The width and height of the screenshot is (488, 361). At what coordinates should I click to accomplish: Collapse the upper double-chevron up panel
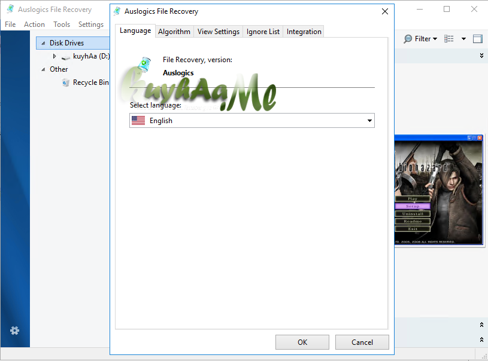coord(481,325)
